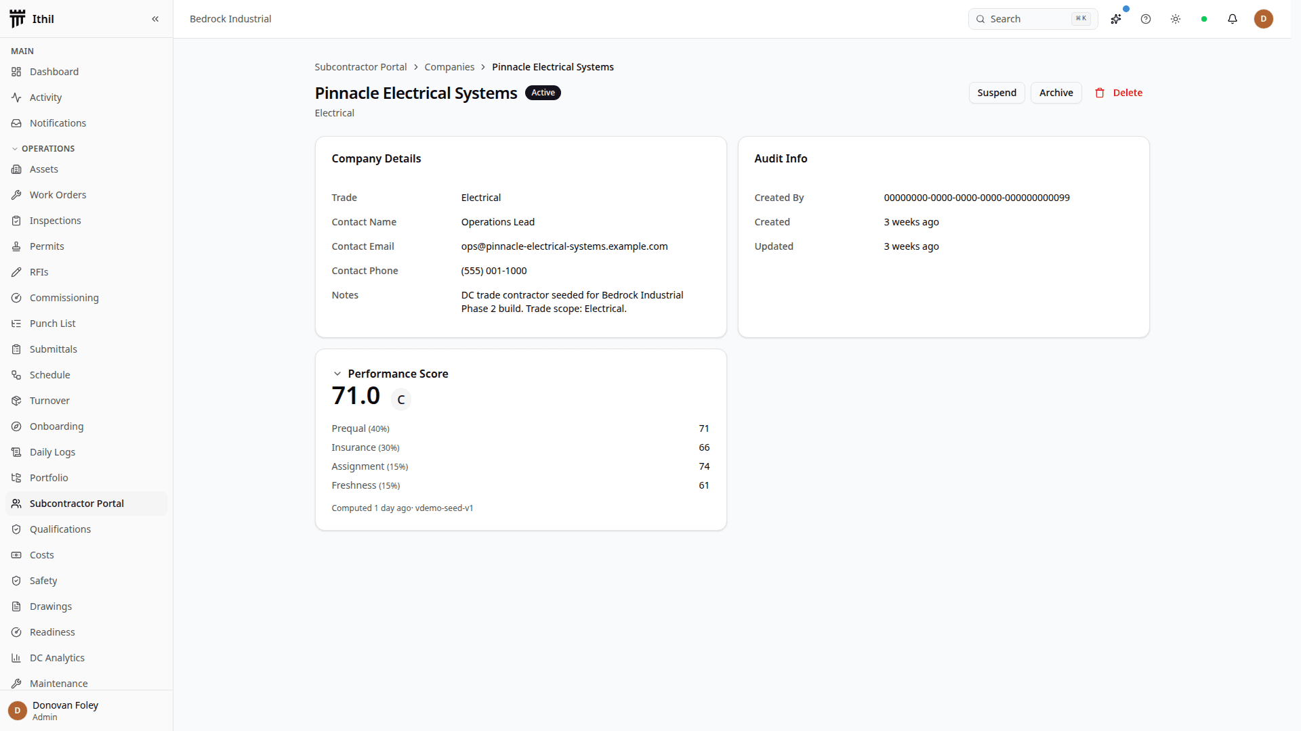Screen dimensions: 1301x731
Task: Click the Dashboard grid icon
Action: click(16, 72)
